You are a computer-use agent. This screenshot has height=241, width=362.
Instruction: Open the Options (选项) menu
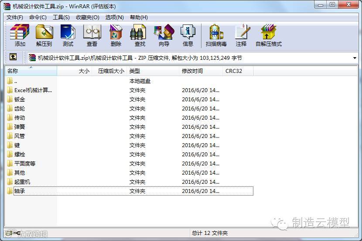click(x=114, y=17)
